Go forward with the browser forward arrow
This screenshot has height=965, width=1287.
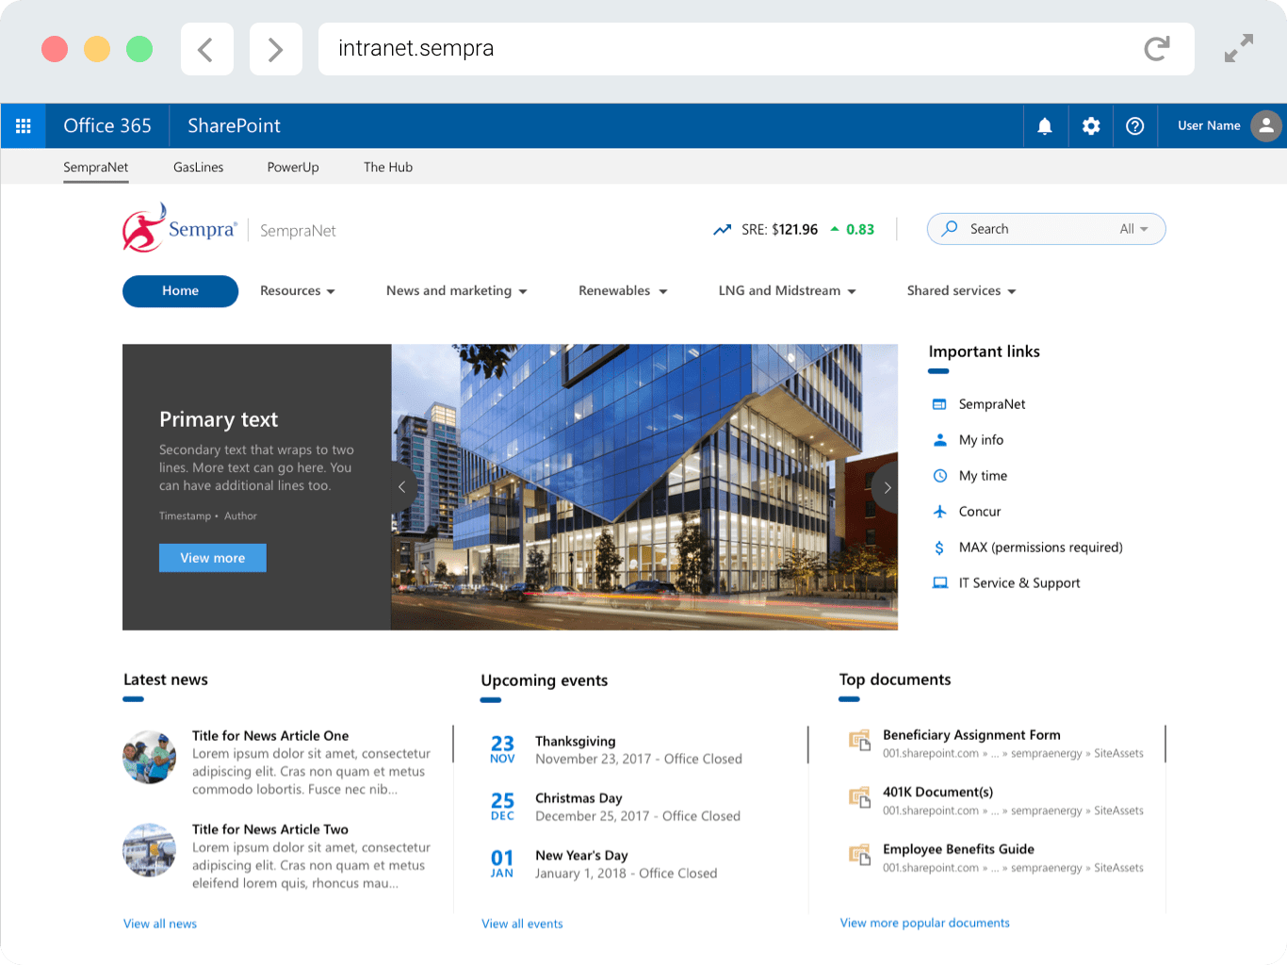pyautogui.click(x=275, y=49)
